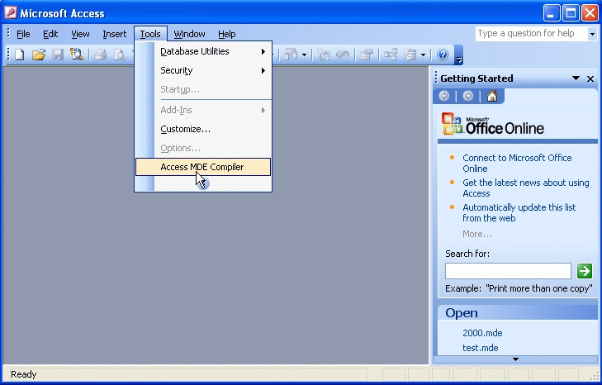Click the More... link
602x385 pixels.
(476, 234)
